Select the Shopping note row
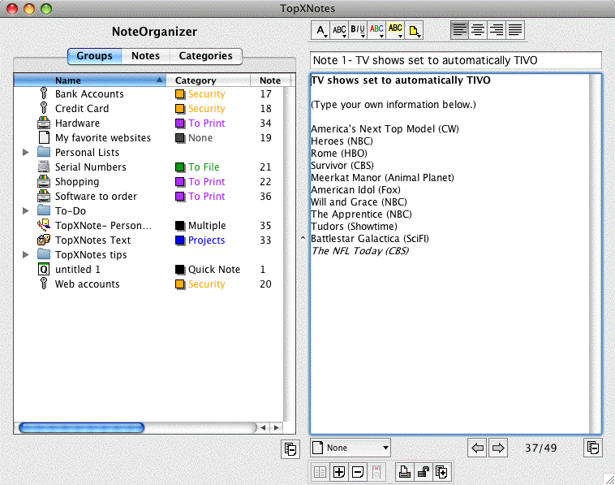The height and width of the screenshot is (485, 615). tap(148, 181)
